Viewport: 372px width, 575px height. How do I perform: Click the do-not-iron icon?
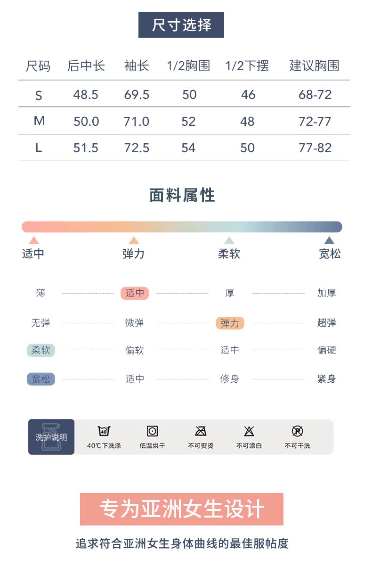(201, 431)
